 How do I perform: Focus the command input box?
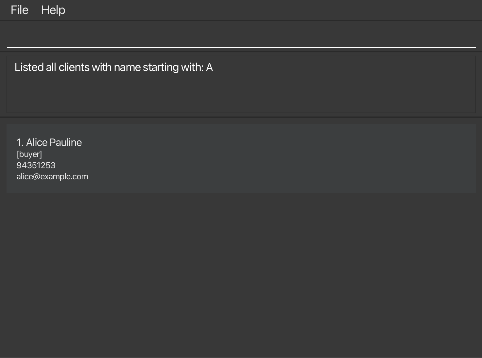point(241,36)
